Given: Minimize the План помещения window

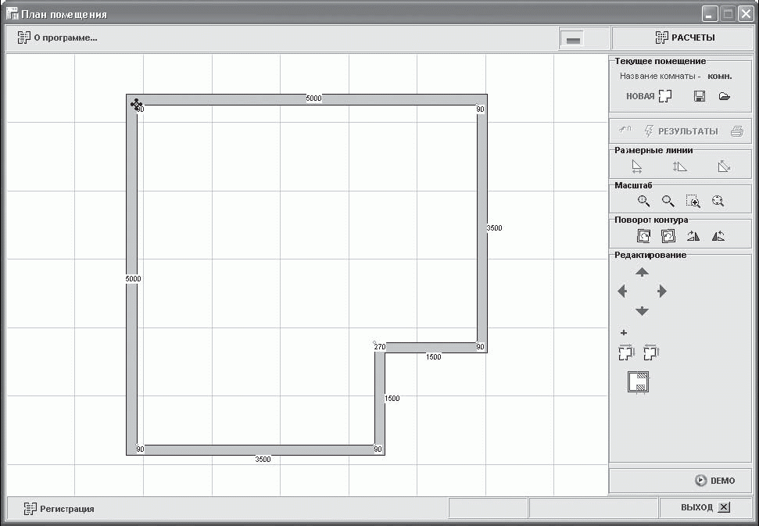Looking at the screenshot, I should [710, 14].
